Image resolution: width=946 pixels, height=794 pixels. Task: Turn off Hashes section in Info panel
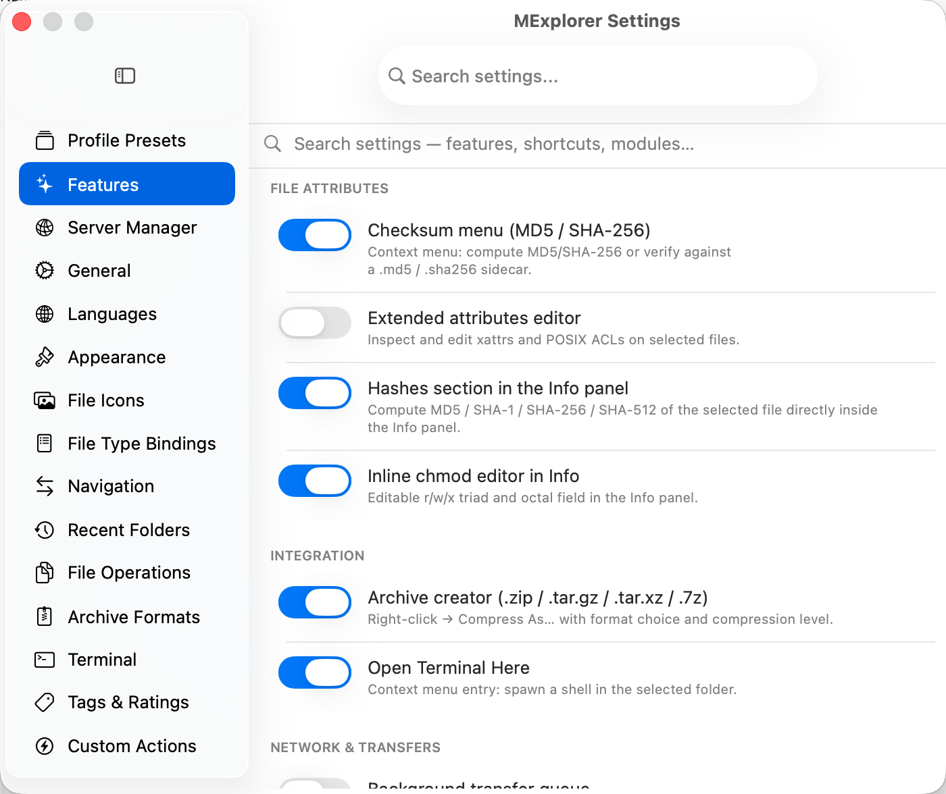tap(315, 393)
